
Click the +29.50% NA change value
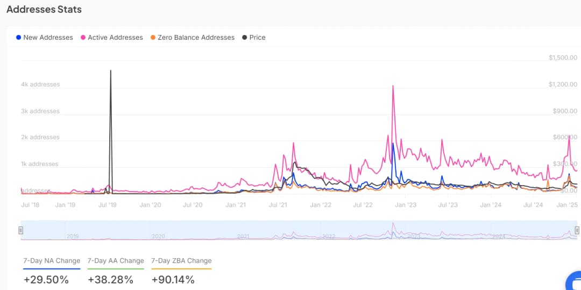pos(46,280)
